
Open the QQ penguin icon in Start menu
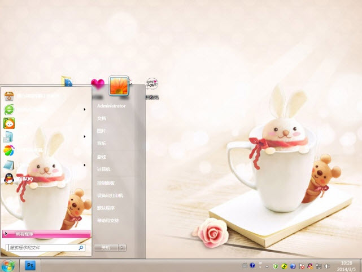point(9,179)
